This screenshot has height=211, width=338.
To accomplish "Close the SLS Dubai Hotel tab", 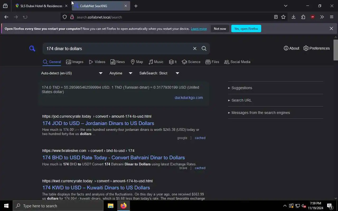I will coord(66,6).
